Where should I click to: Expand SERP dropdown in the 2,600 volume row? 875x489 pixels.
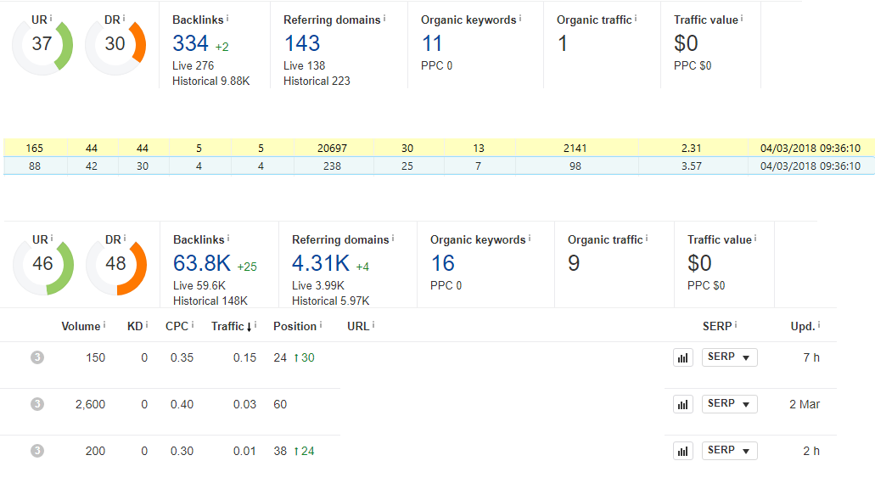tap(729, 404)
